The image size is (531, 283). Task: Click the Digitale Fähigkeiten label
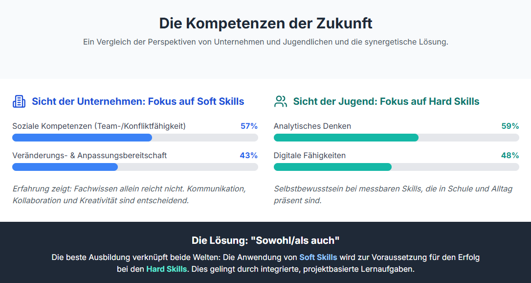click(x=310, y=155)
